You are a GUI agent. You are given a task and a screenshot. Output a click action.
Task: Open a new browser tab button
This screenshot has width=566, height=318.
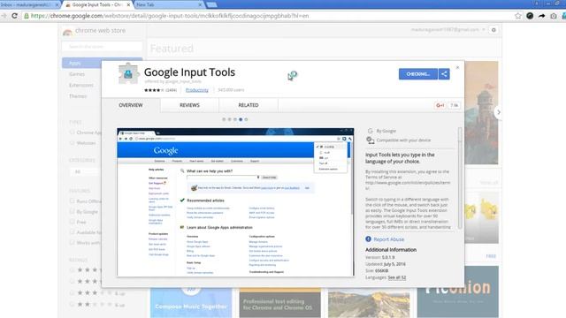pyautogui.click(x=212, y=4)
